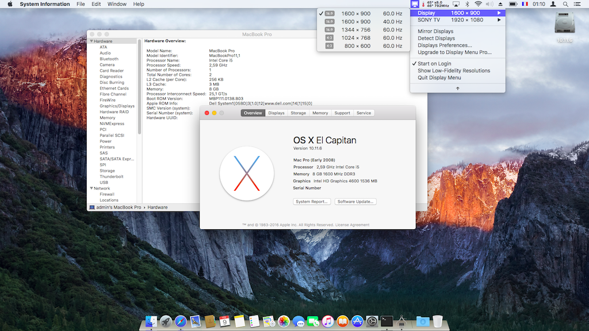Open Terminal from the Dock
Screen dimensions: 589x331
(387, 321)
